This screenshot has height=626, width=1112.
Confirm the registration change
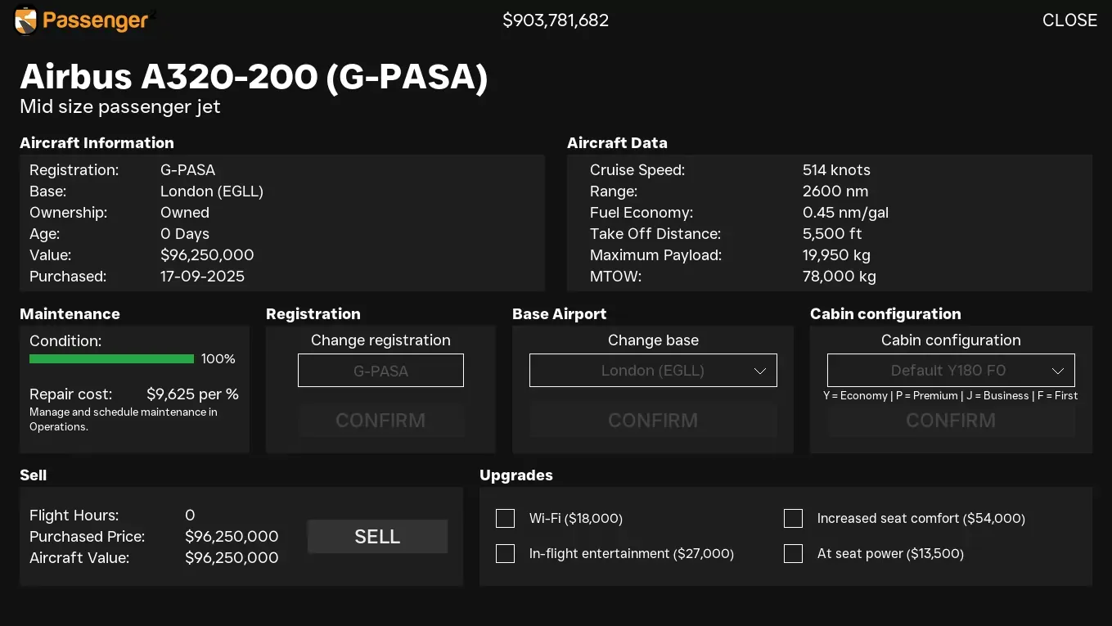pyautogui.click(x=380, y=421)
